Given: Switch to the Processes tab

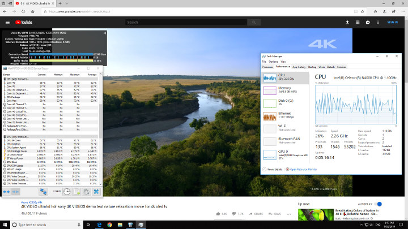Looking at the screenshot, I should [x=267, y=67].
